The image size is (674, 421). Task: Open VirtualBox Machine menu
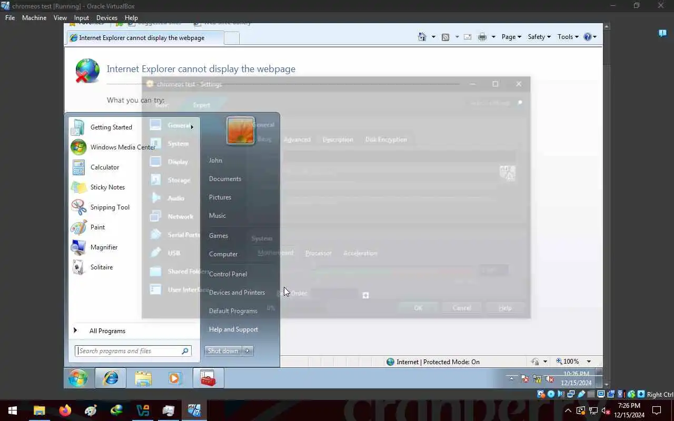34,18
